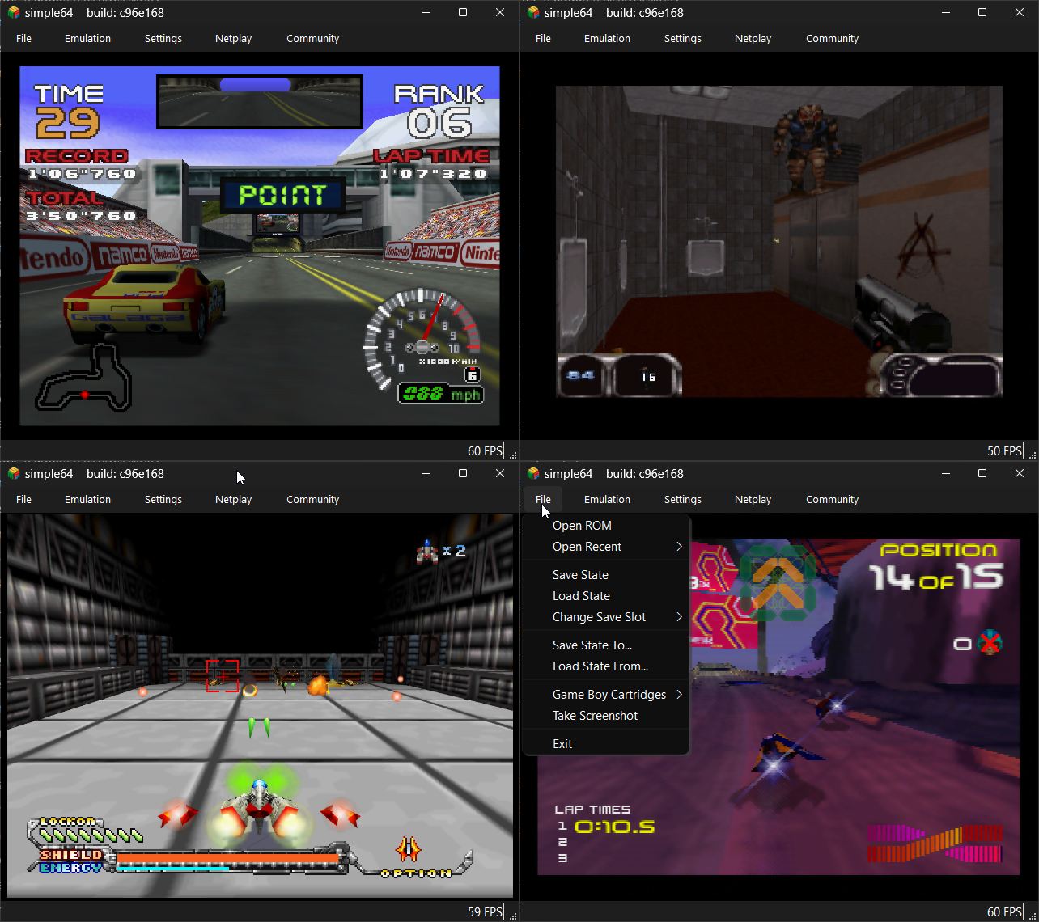Select Load State From... entry
This screenshot has width=1039, height=922.
click(600, 666)
